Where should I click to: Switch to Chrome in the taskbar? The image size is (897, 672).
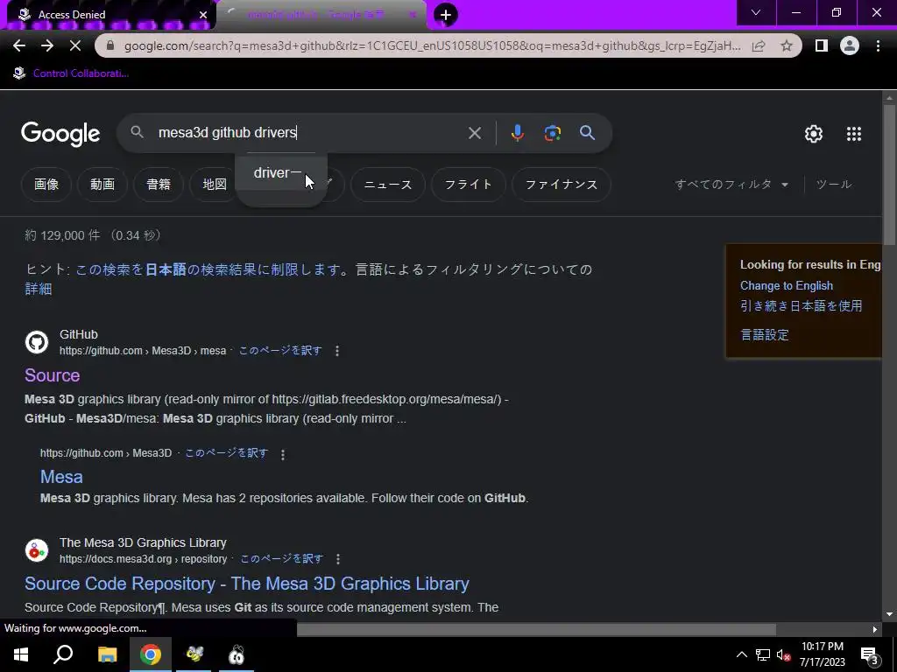pos(151,654)
